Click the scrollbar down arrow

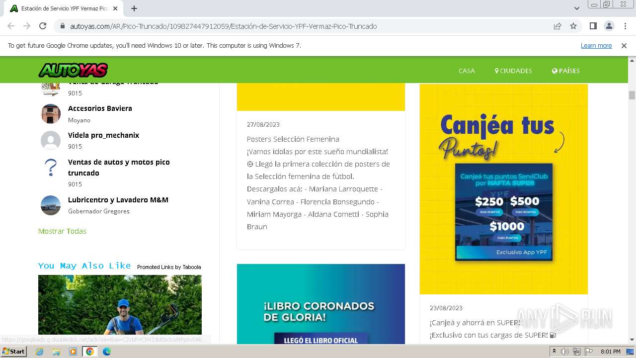[x=632, y=340]
